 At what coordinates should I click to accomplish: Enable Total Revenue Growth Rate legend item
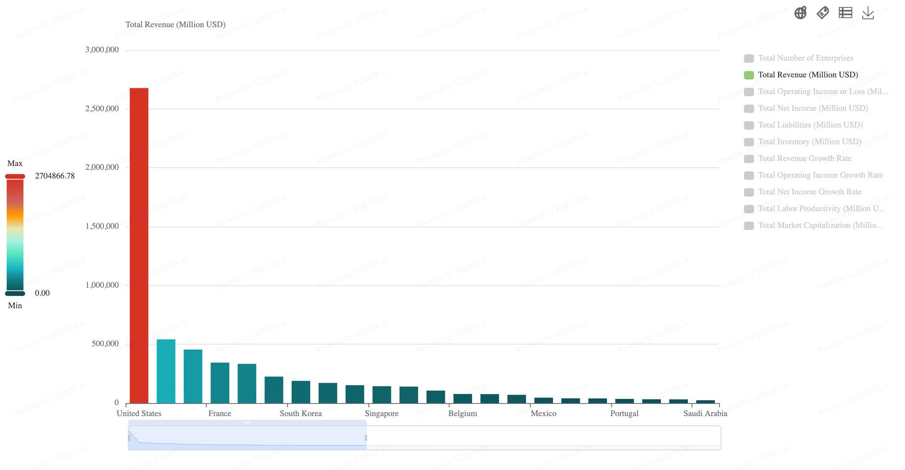804,158
